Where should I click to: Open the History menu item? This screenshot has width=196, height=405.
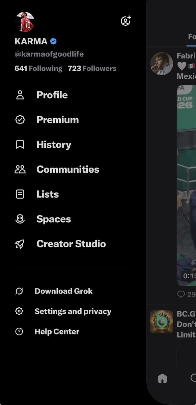54,145
